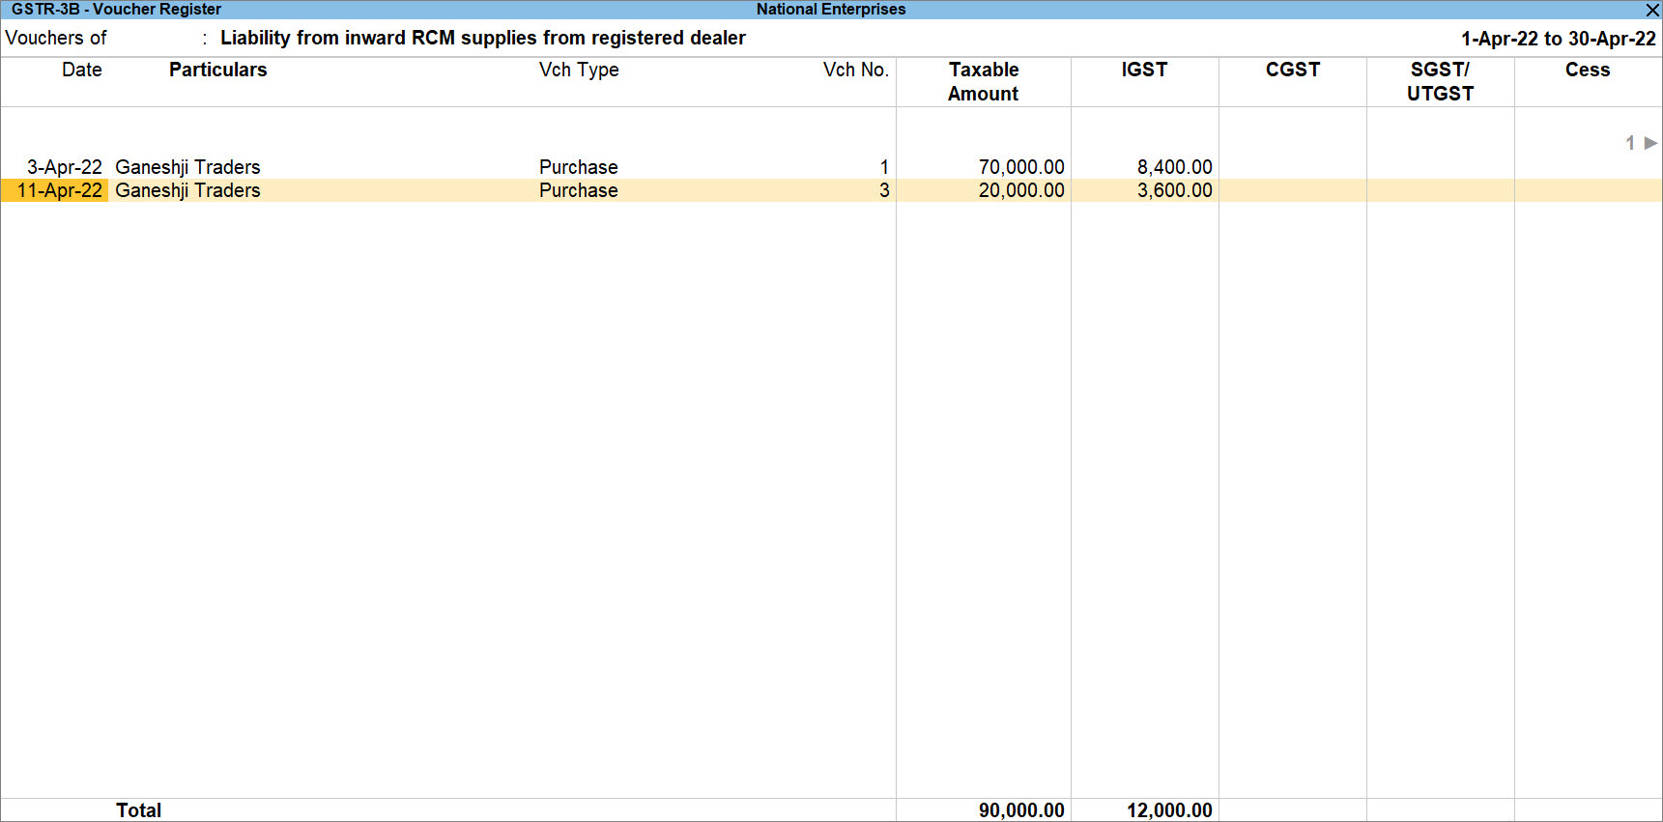
Task: Click the Total row label
Action: (138, 810)
